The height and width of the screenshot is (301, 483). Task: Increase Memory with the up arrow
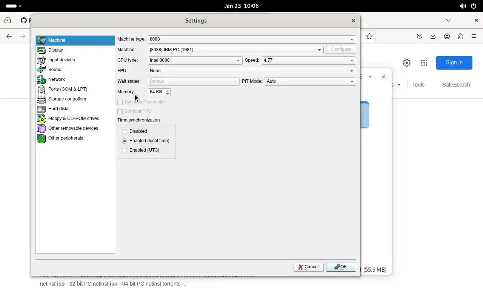pos(168,90)
